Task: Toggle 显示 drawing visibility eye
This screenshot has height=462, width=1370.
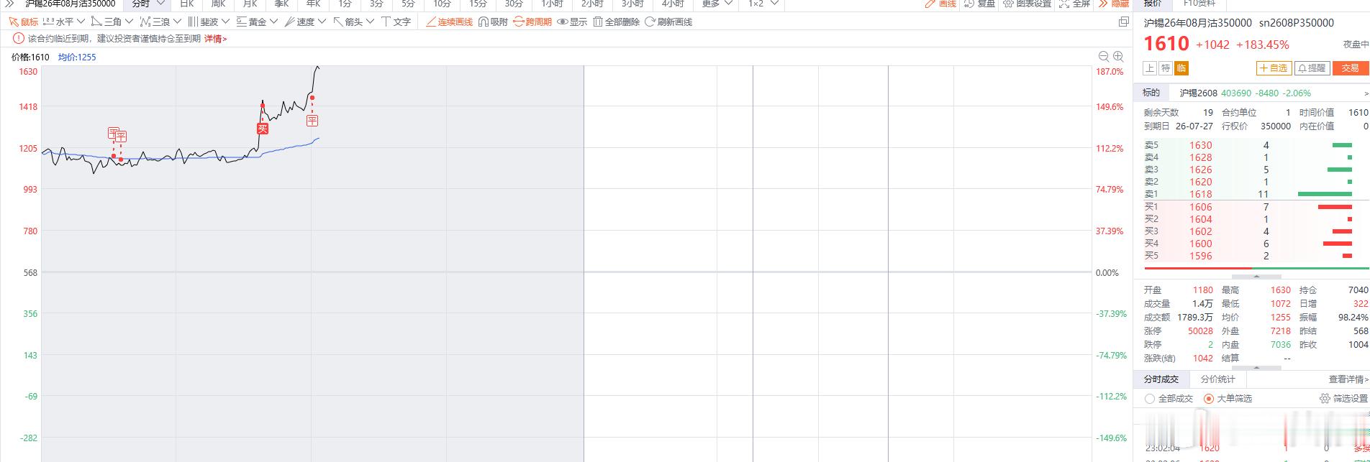Action: coord(573,22)
